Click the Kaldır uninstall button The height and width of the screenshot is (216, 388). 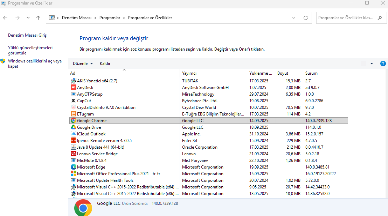pos(105,64)
